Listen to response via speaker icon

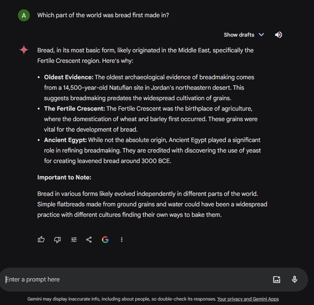pyautogui.click(x=279, y=35)
